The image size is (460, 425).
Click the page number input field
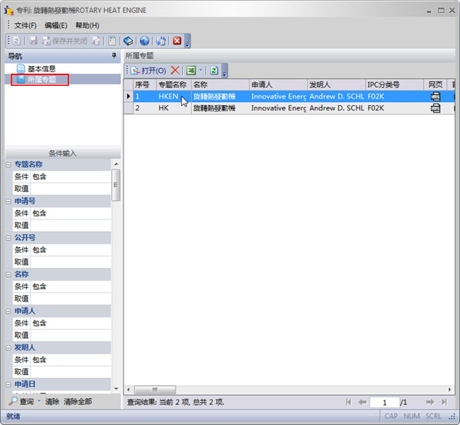coord(385,403)
